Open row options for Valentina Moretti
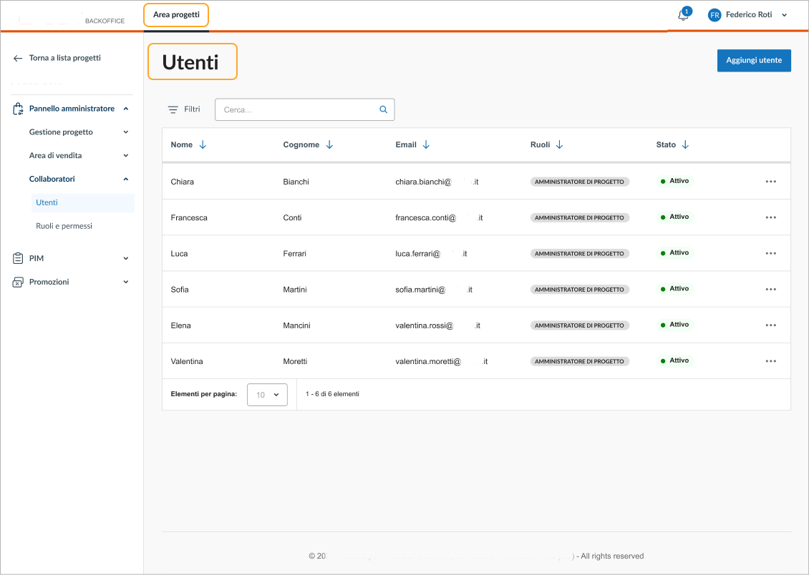Image resolution: width=809 pixels, height=575 pixels. pos(770,361)
